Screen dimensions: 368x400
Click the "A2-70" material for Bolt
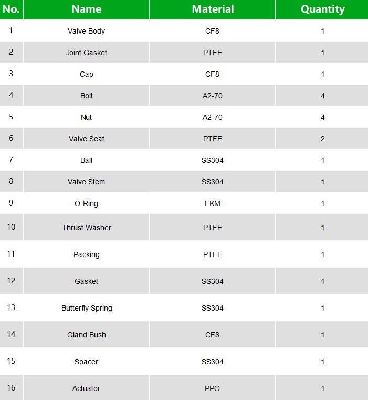213,96
